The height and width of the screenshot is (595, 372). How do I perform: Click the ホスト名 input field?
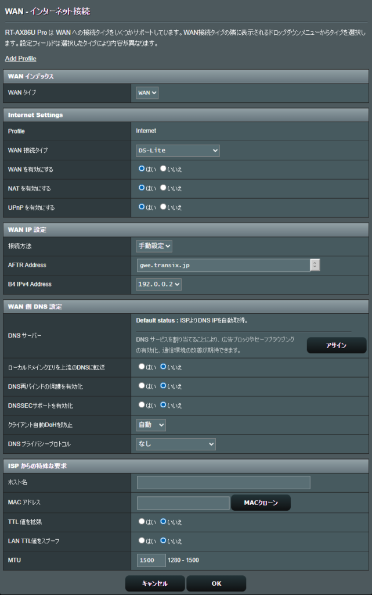[223, 483]
